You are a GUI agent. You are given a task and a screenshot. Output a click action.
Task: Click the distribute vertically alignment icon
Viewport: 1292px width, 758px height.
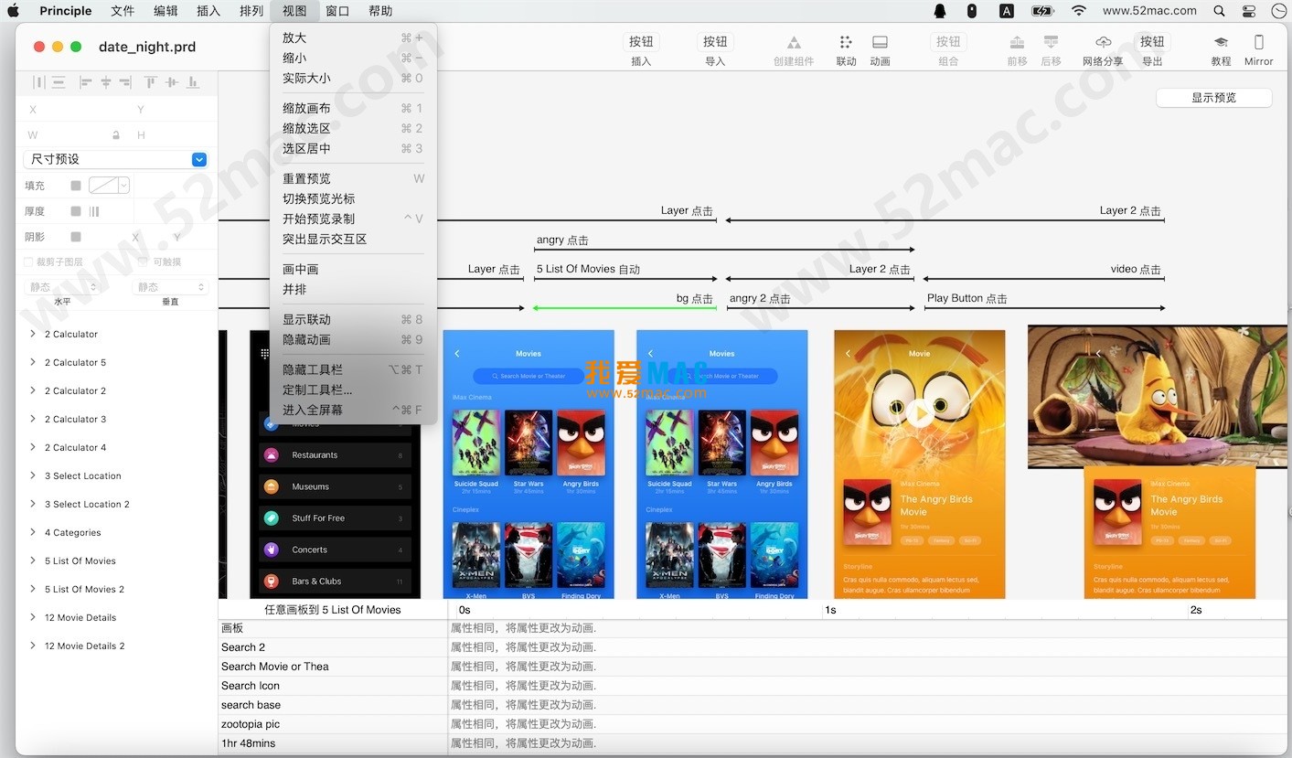click(x=59, y=82)
